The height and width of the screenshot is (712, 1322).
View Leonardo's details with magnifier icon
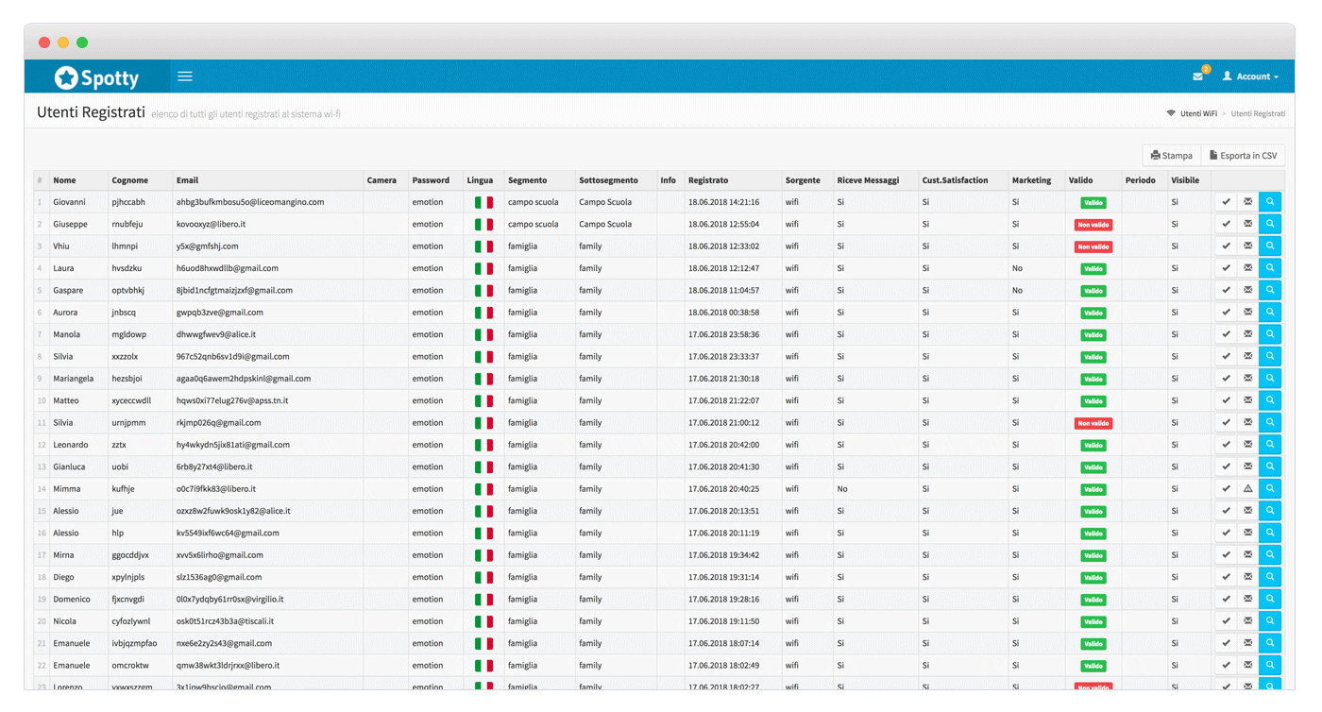(1270, 445)
